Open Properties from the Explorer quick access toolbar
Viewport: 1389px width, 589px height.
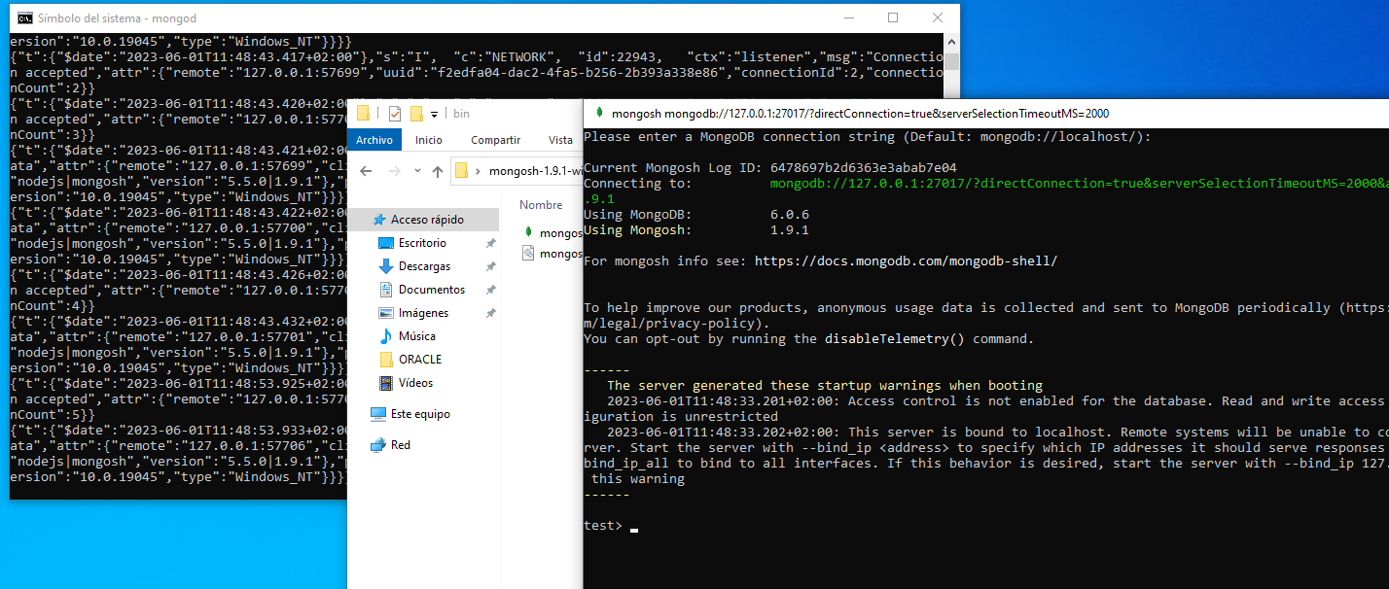click(395, 114)
